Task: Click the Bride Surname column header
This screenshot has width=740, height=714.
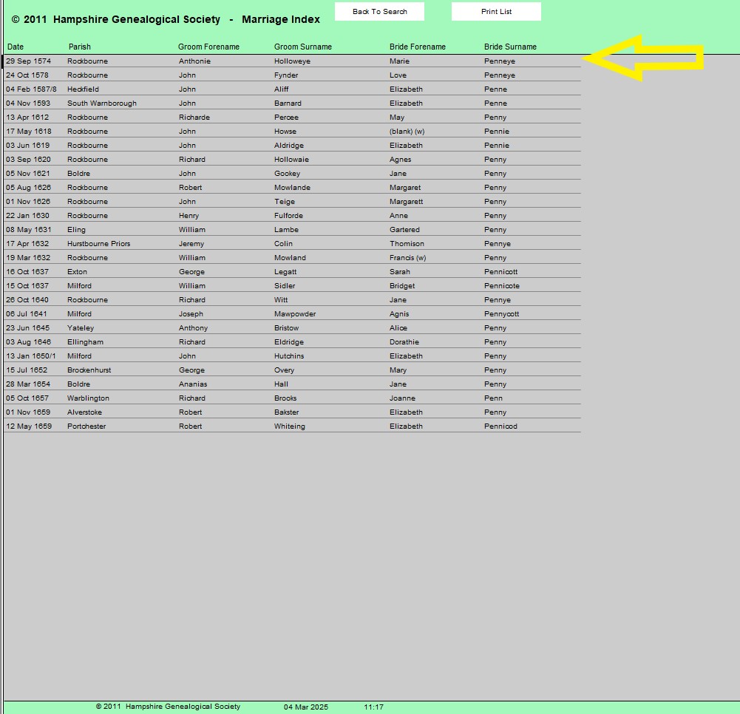Action: tap(510, 47)
